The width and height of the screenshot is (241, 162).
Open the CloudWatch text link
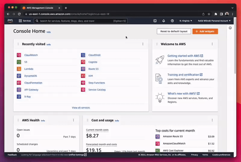[x=31, y=55]
